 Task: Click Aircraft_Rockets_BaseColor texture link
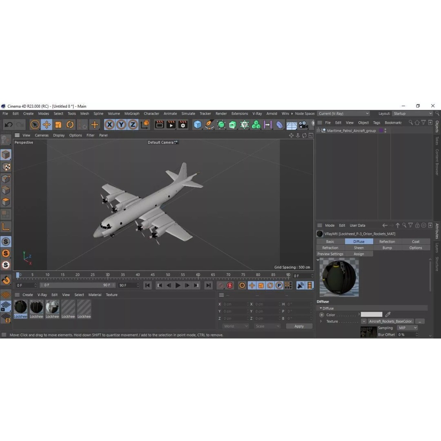click(x=391, y=321)
